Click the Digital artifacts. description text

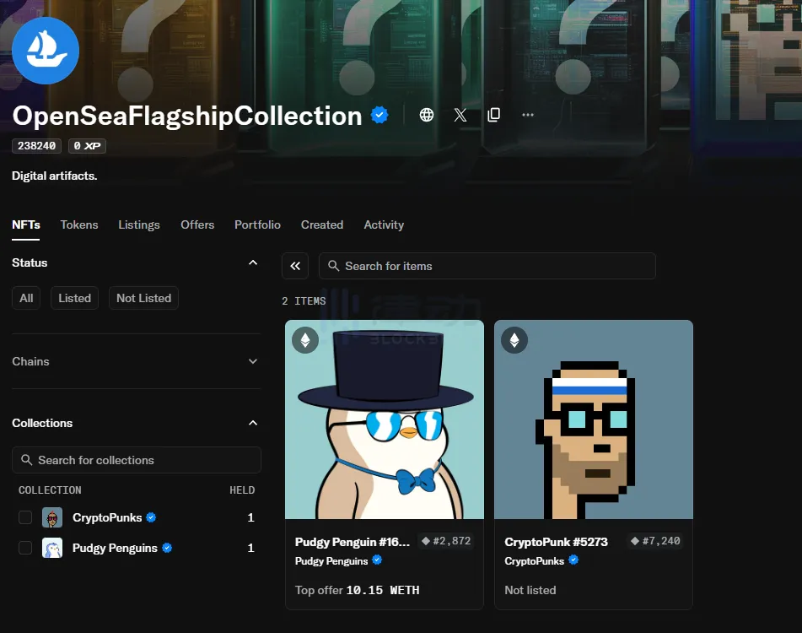[55, 176]
